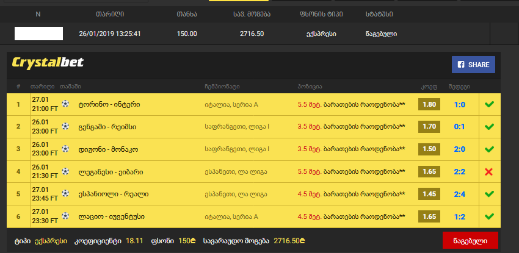Click the 1:2 result score
519x253 pixels.
point(459,216)
